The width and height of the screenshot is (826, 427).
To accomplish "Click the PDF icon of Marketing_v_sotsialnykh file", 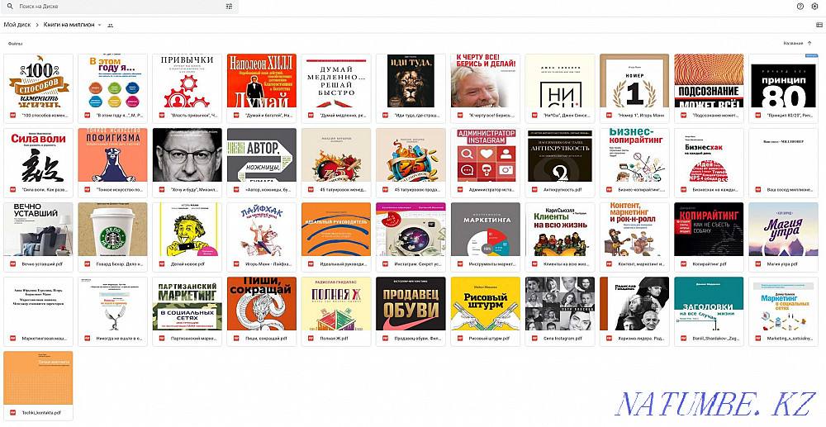I will tap(757, 339).
